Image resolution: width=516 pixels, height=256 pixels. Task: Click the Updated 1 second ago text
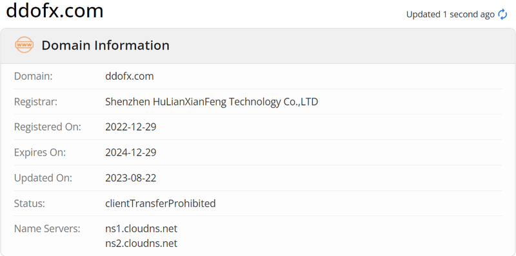pos(450,14)
